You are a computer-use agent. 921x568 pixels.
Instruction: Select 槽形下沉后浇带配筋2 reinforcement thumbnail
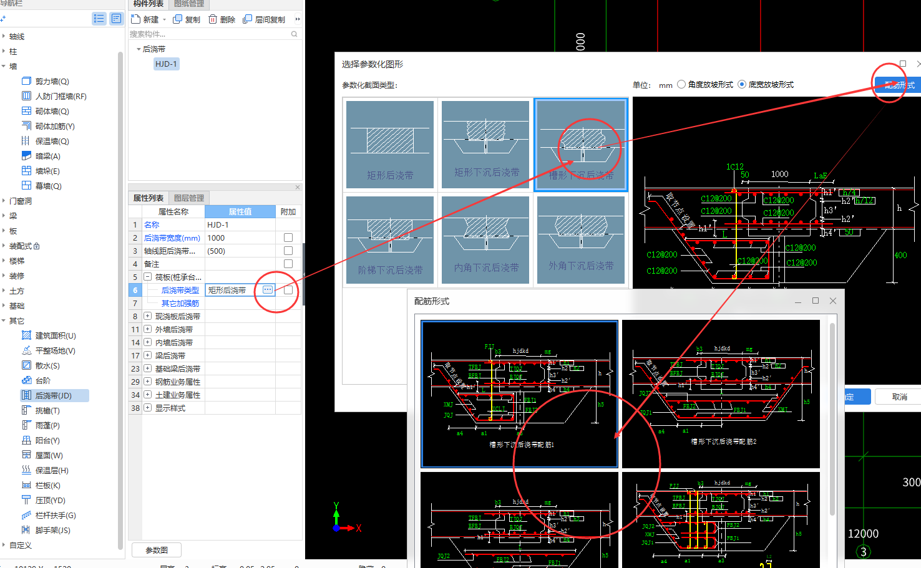721,393
